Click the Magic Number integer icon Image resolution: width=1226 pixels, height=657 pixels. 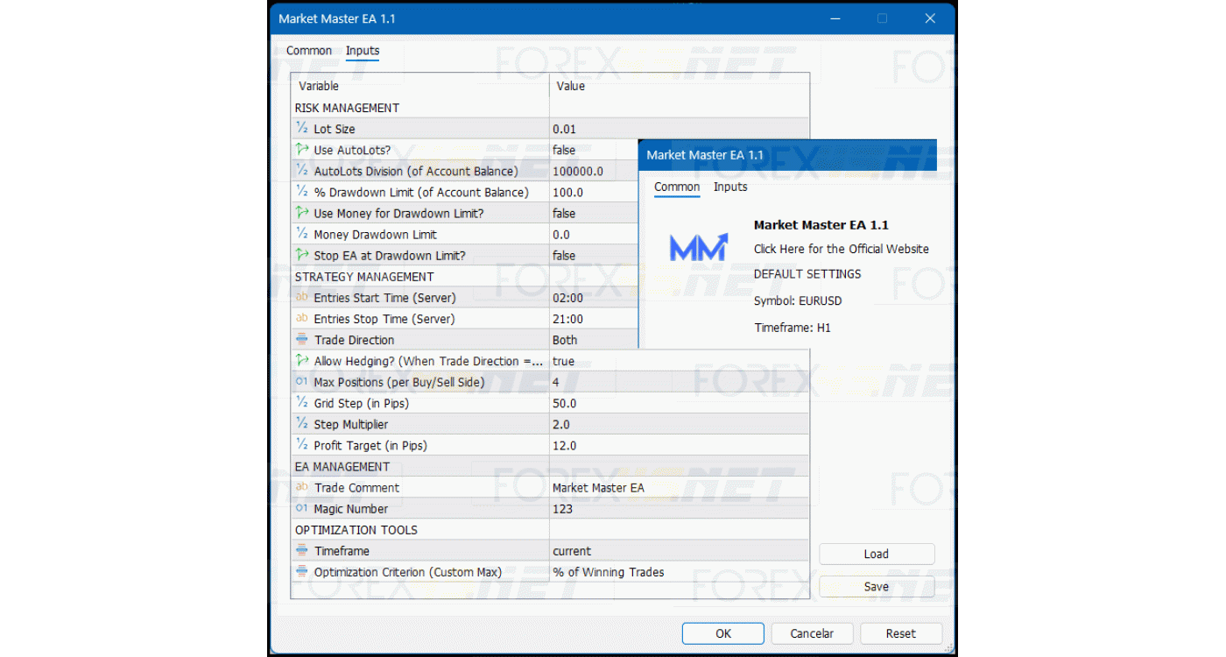(301, 508)
